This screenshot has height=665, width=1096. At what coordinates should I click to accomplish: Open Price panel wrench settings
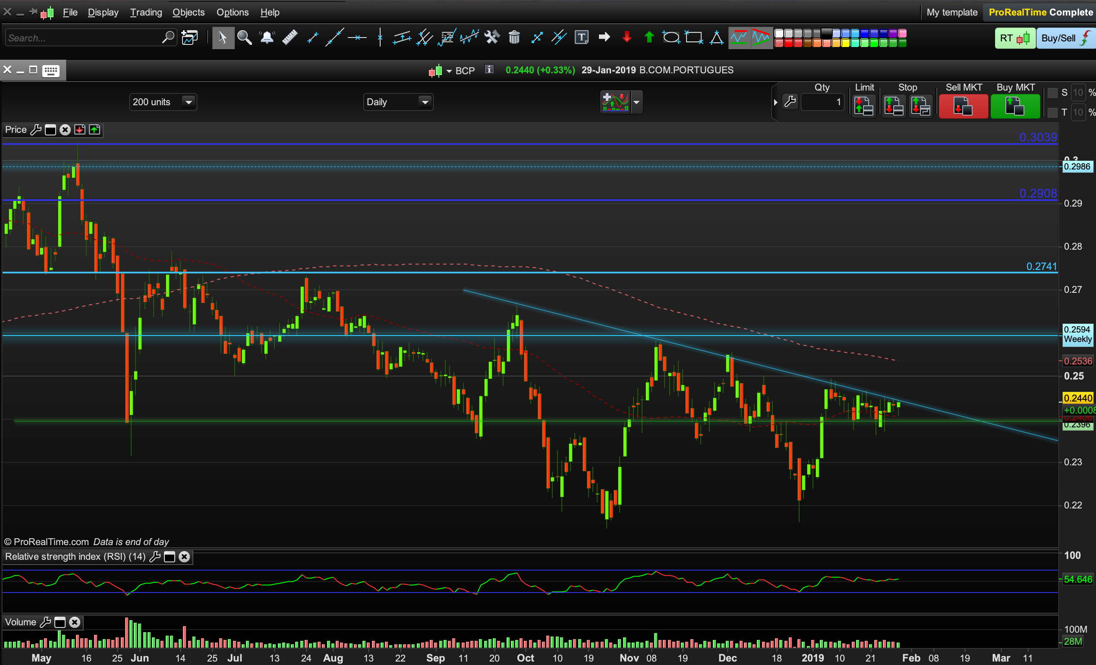[35, 130]
